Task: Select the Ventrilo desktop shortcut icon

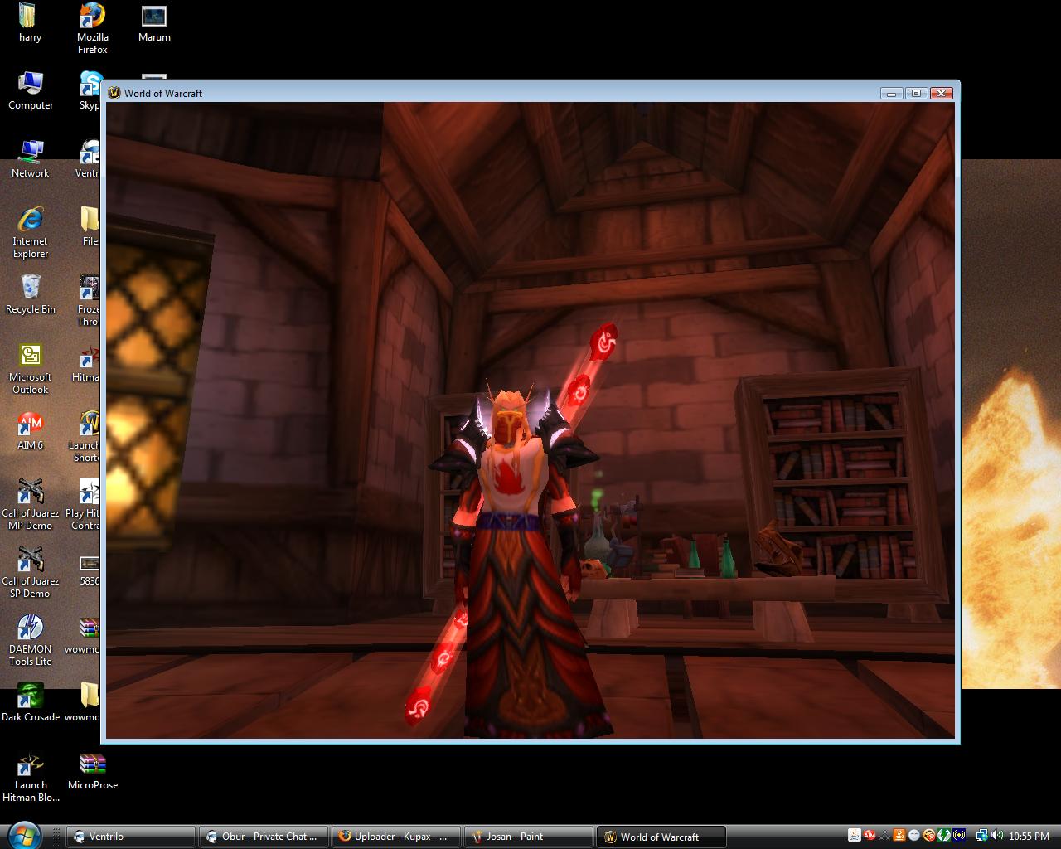Action: tap(88, 158)
